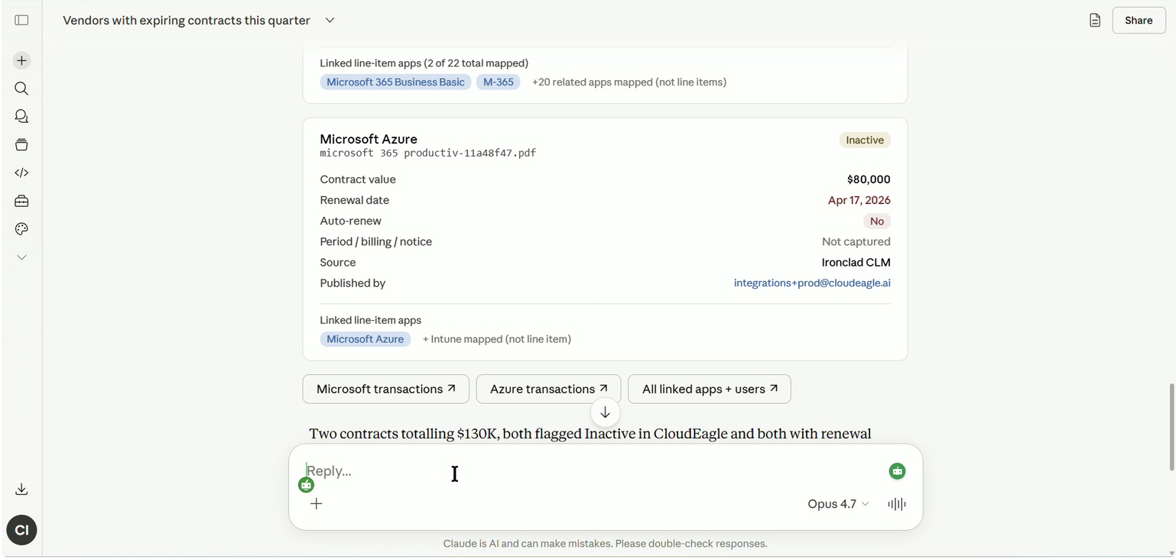The height and width of the screenshot is (559, 1176).
Task: Jump to bottom with the down arrow button
Action: click(x=605, y=412)
